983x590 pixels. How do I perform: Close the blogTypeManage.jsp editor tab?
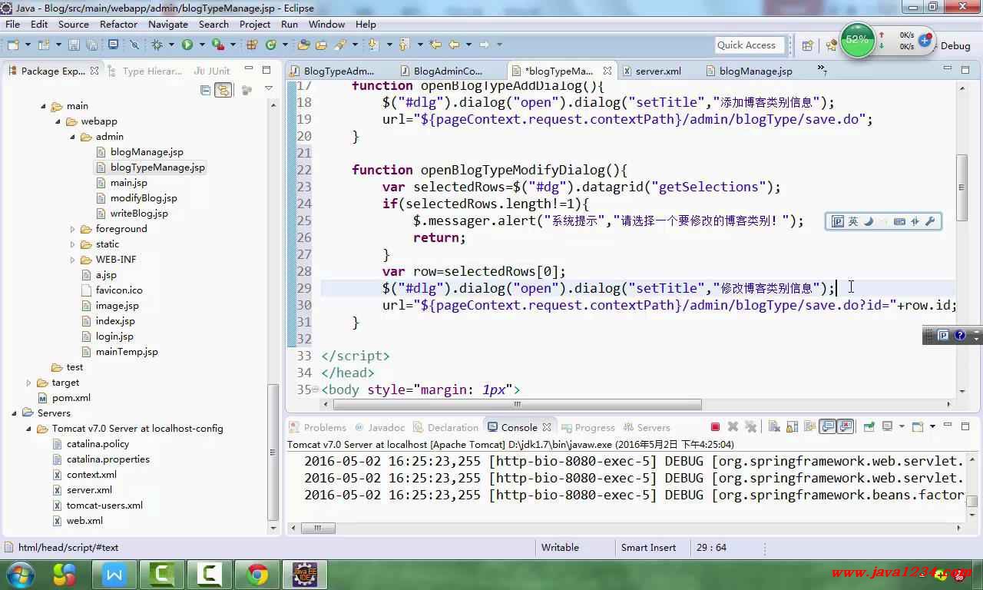point(607,71)
